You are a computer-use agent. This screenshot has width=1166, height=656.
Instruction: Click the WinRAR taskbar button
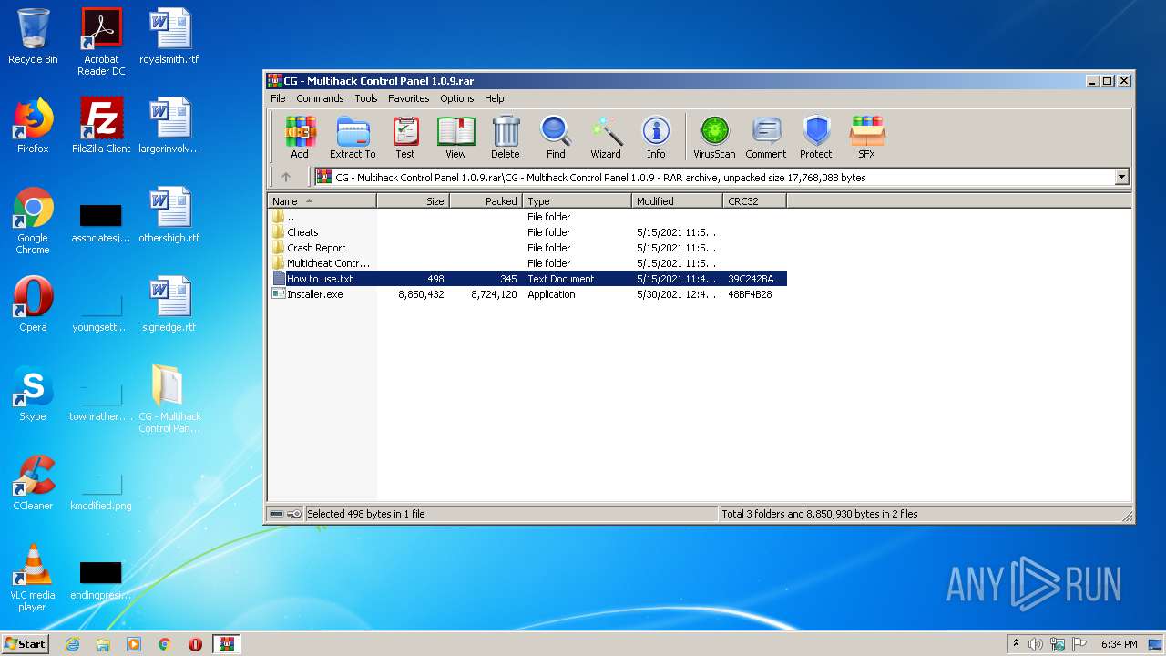pos(226,644)
